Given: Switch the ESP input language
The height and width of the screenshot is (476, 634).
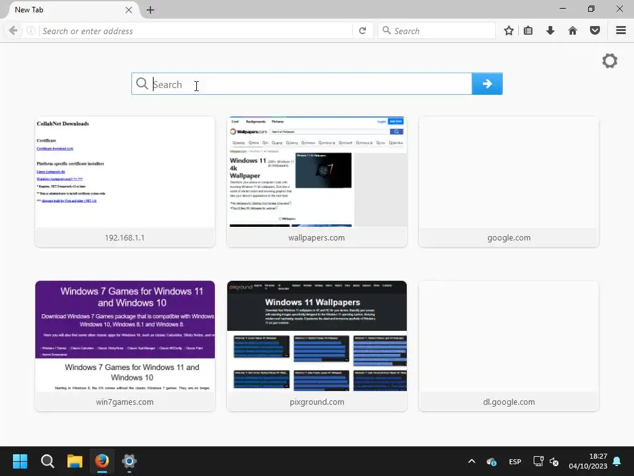Looking at the screenshot, I should click(x=515, y=461).
